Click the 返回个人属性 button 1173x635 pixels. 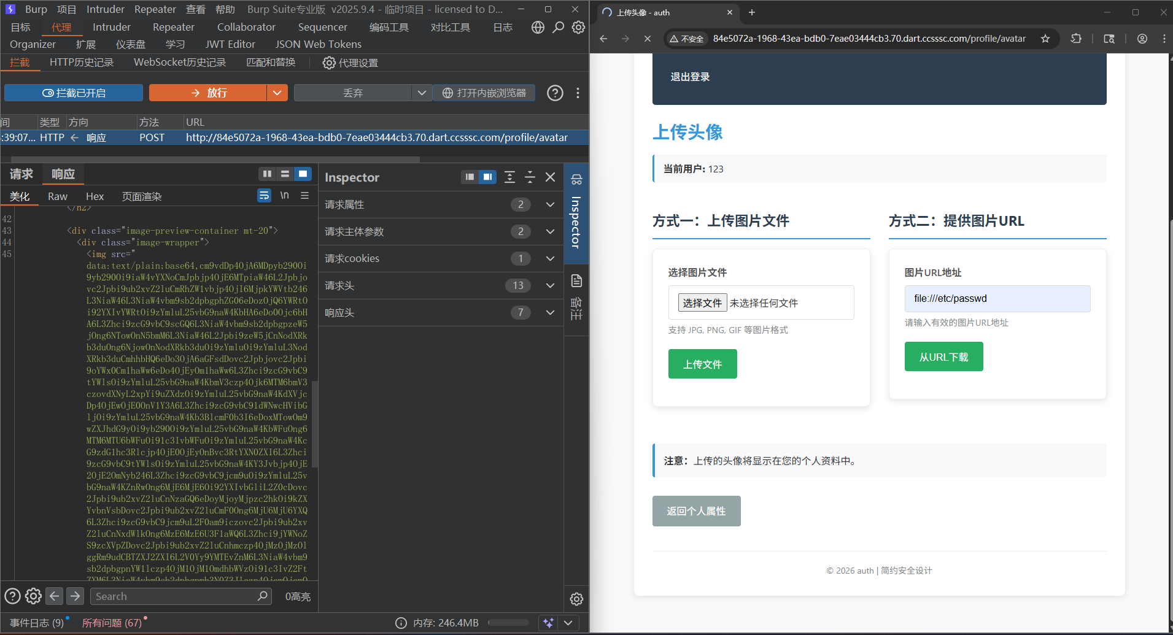pyautogui.click(x=696, y=511)
